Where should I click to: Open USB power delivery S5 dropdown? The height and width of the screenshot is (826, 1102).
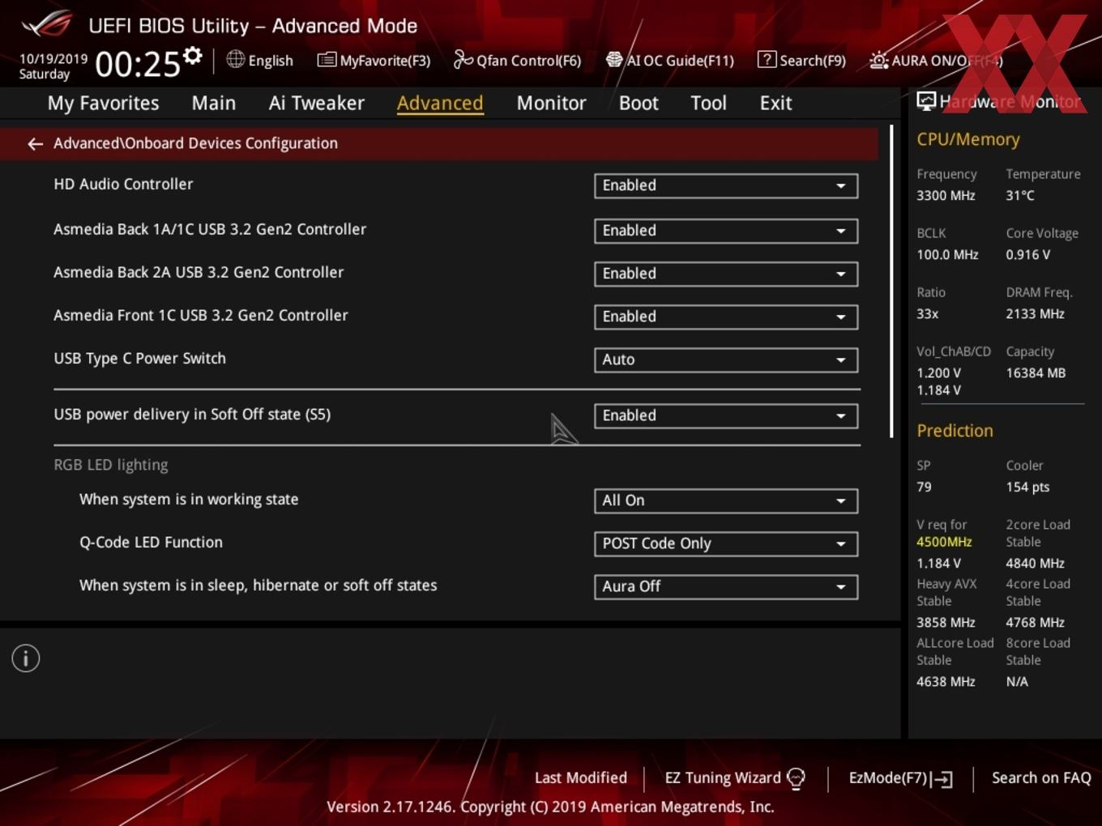726,415
